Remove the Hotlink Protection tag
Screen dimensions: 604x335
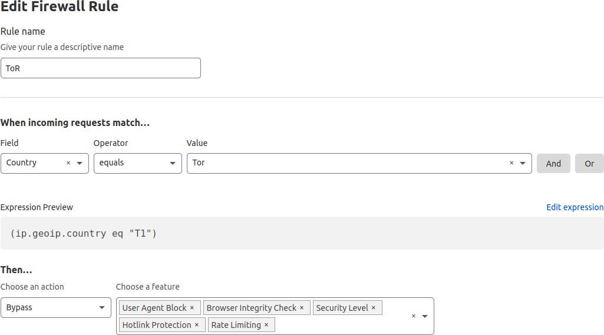(x=196, y=324)
